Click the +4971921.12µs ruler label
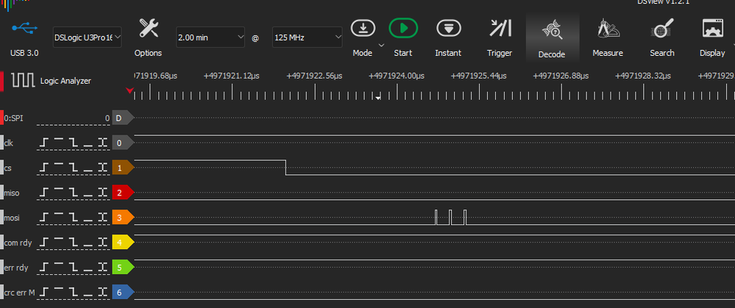Image resolution: width=735 pixels, height=308 pixels. (x=231, y=76)
